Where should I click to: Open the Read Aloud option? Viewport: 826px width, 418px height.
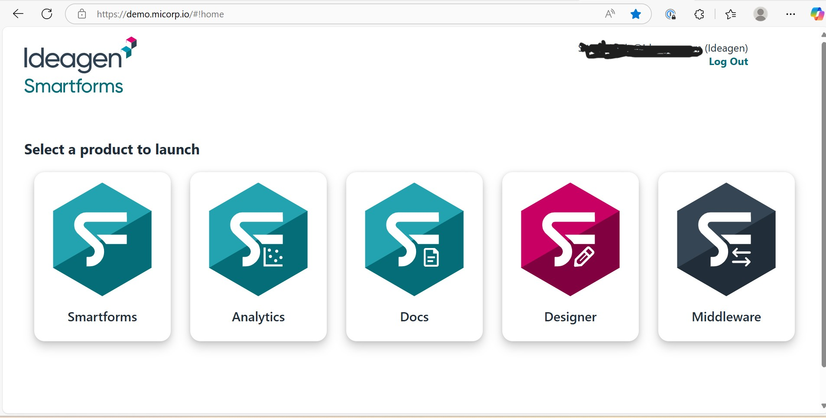(610, 14)
